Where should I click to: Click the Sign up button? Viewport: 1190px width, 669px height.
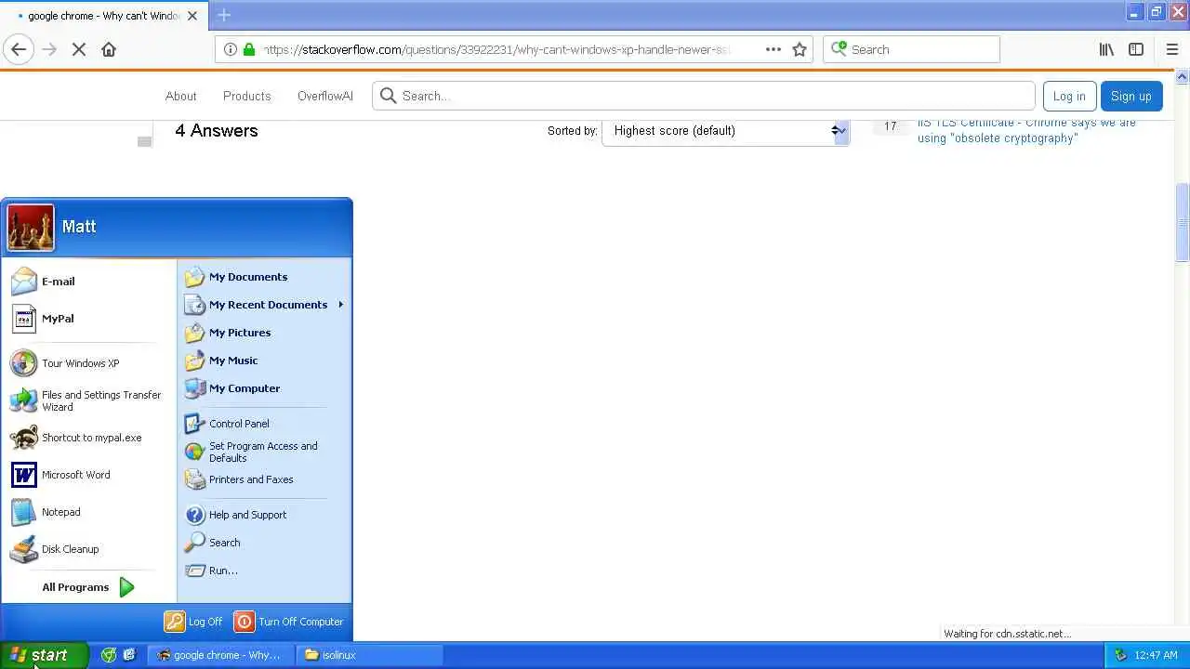[x=1130, y=96]
